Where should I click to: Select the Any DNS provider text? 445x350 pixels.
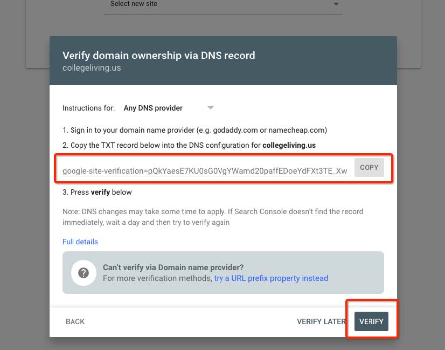153,108
